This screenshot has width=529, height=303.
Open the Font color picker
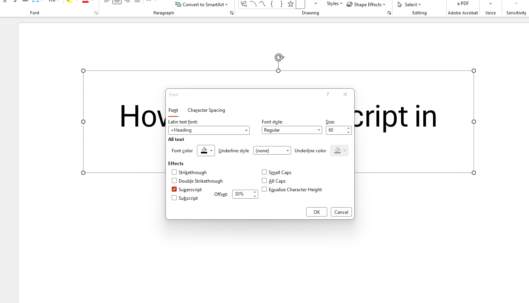206,151
